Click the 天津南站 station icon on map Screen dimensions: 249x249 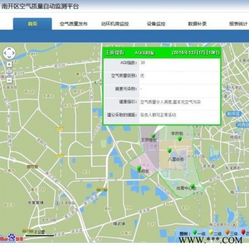click(58, 203)
